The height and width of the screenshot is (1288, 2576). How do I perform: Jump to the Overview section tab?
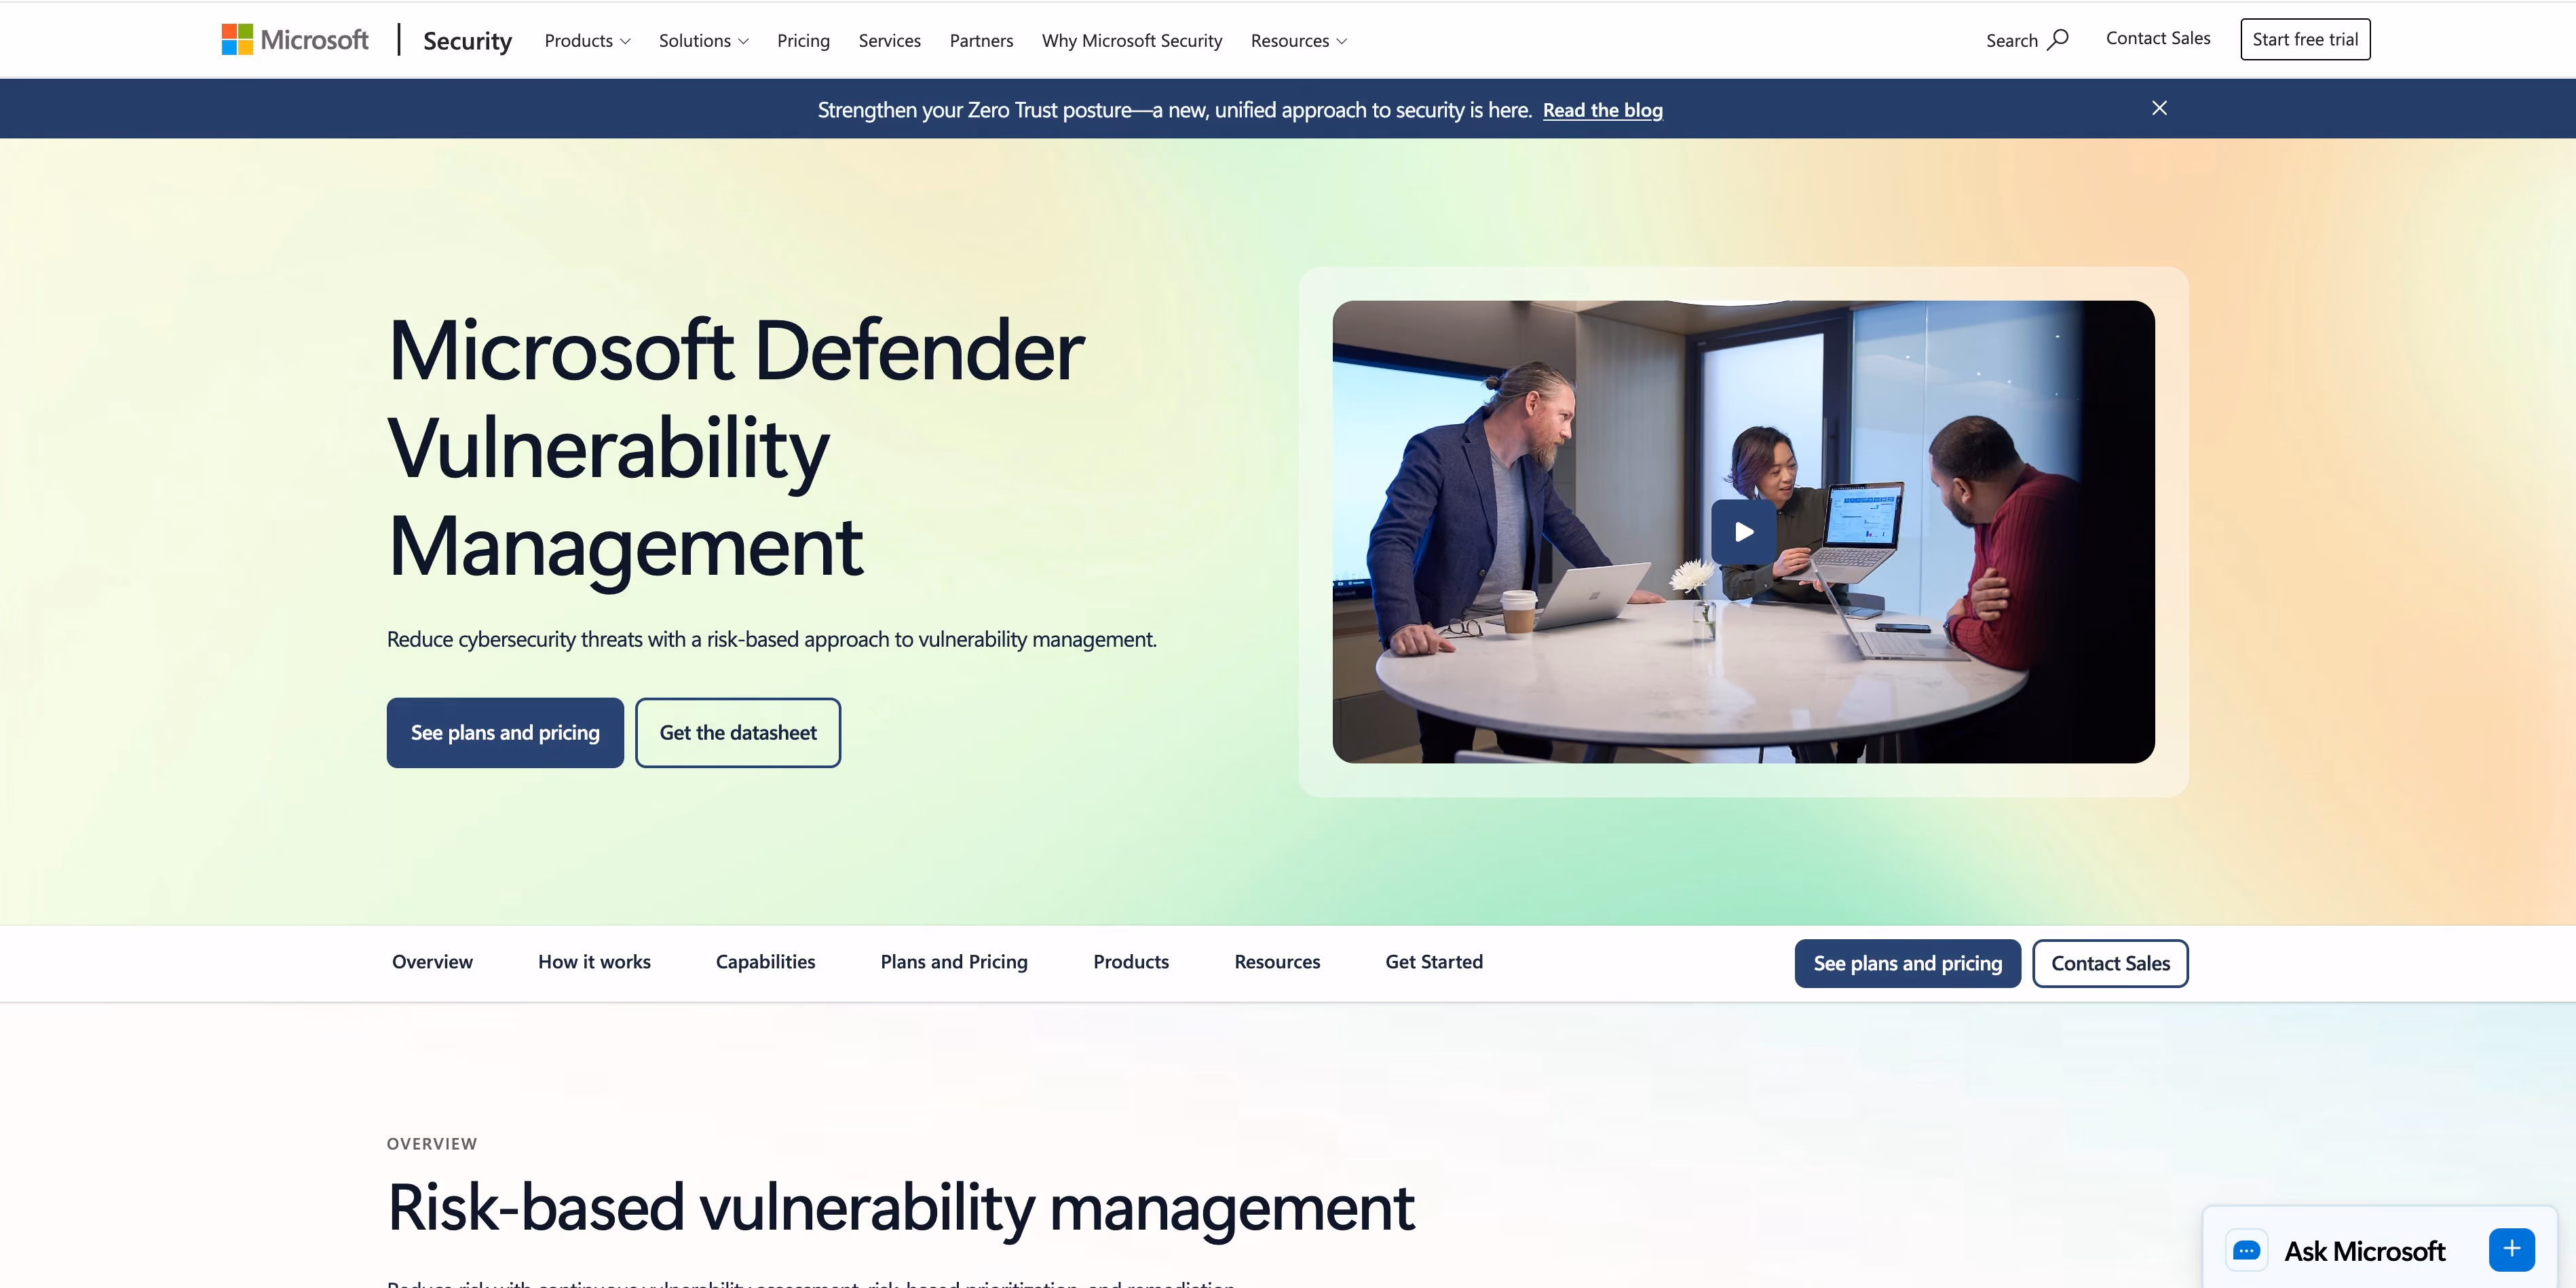(x=432, y=962)
